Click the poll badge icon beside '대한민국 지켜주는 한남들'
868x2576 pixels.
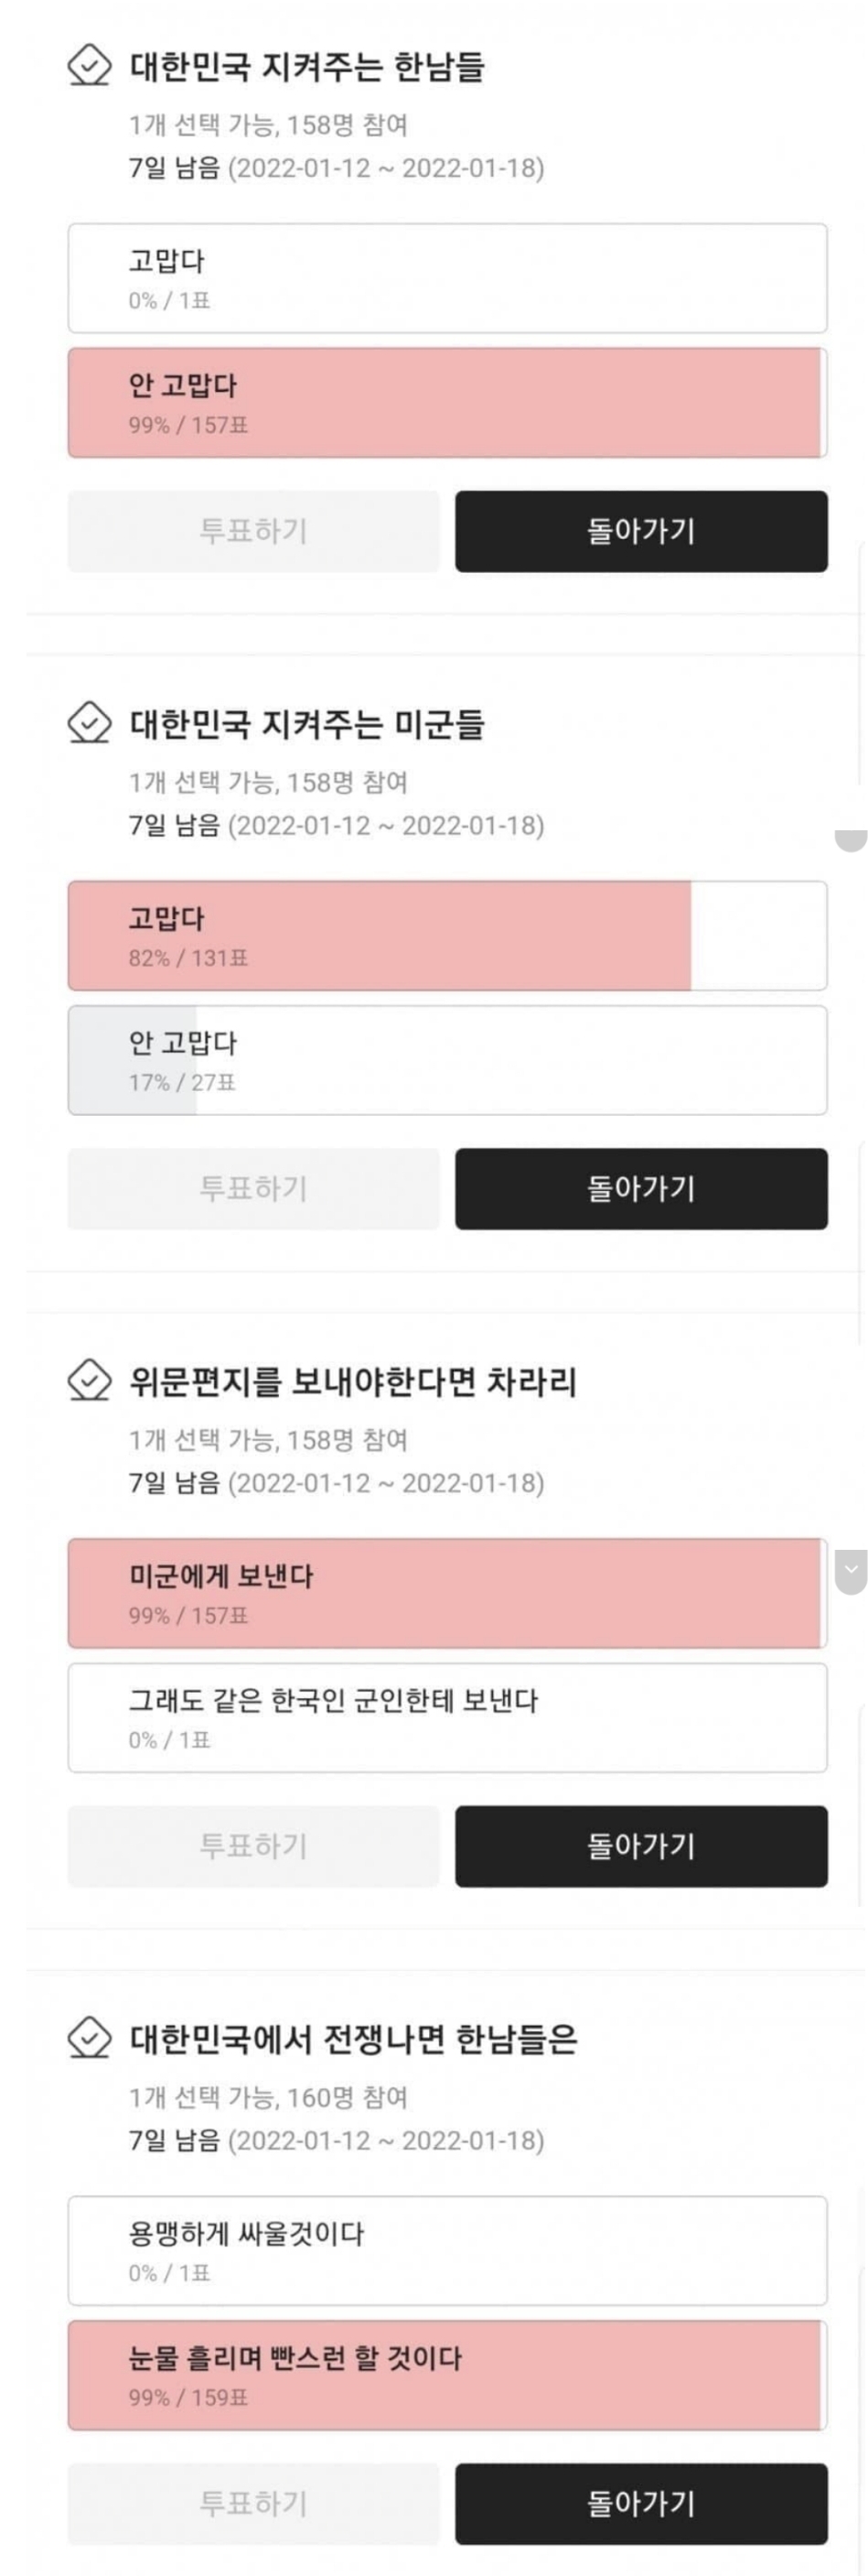click(x=89, y=66)
